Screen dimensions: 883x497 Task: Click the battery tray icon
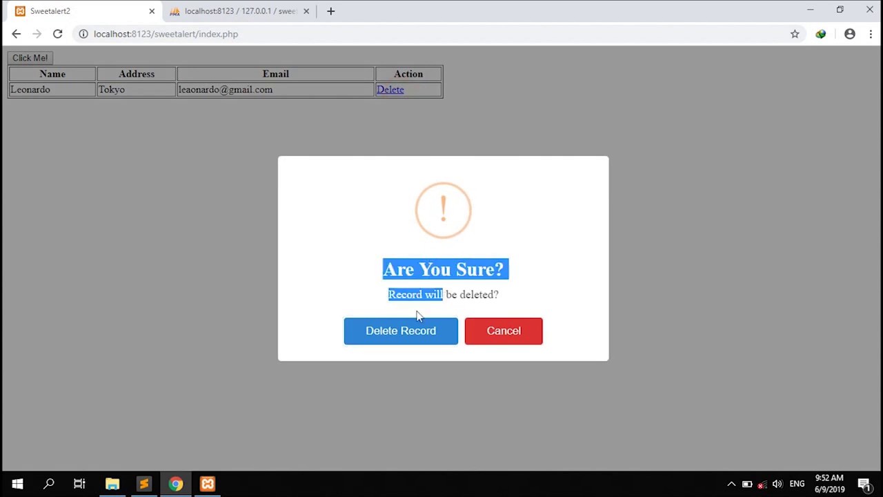tap(747, 484)
